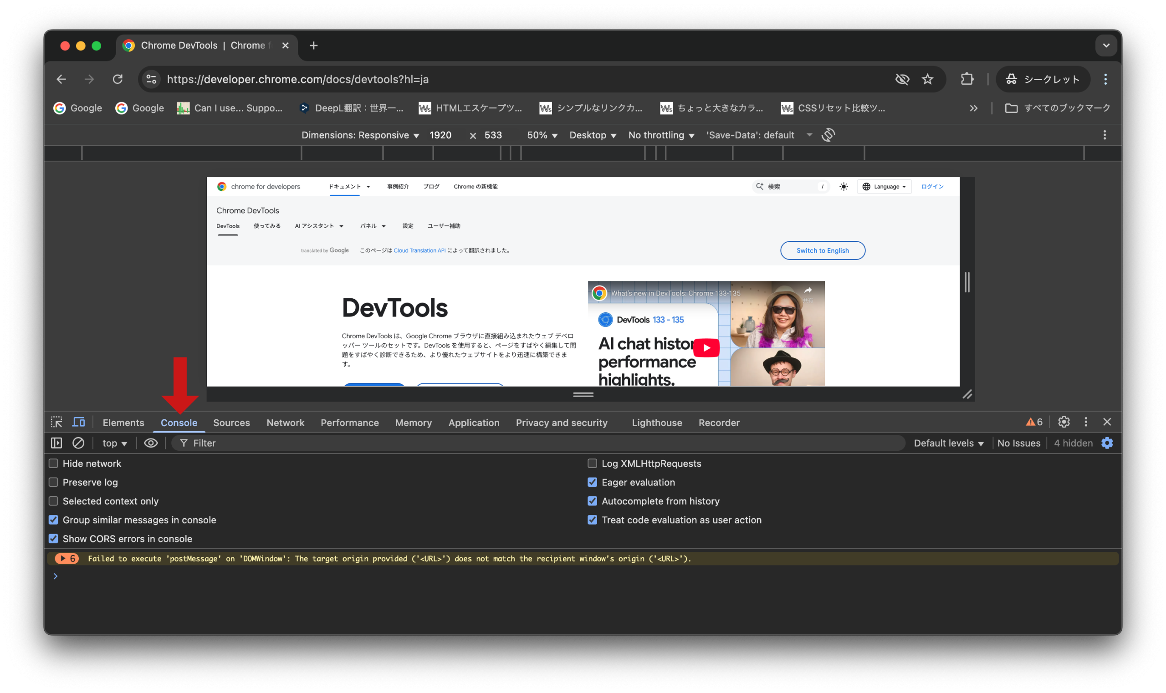Open the Default levels dropdown
This screenshot has width=1166, height=693.
pos(948,443)
